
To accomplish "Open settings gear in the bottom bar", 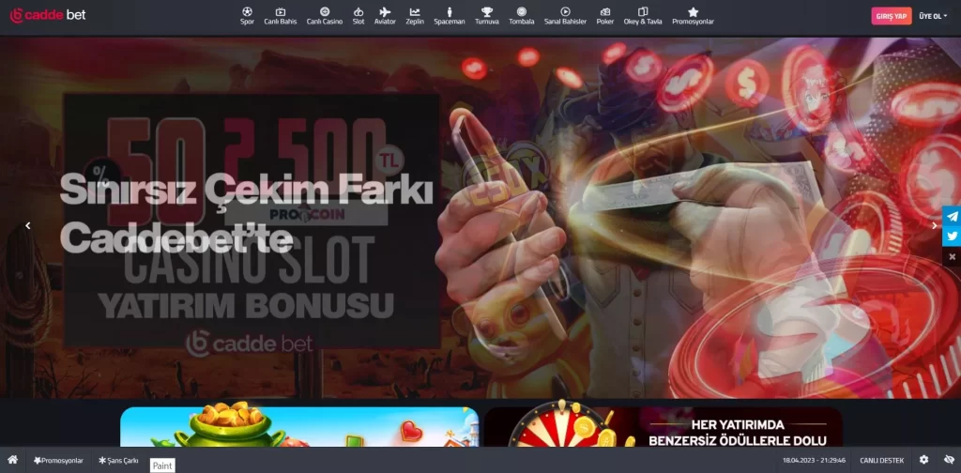I will pyautogui.click(x=923, y=460).
